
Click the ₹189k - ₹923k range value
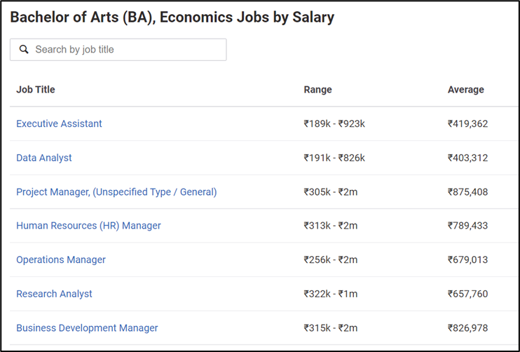[x=334, y=123]
